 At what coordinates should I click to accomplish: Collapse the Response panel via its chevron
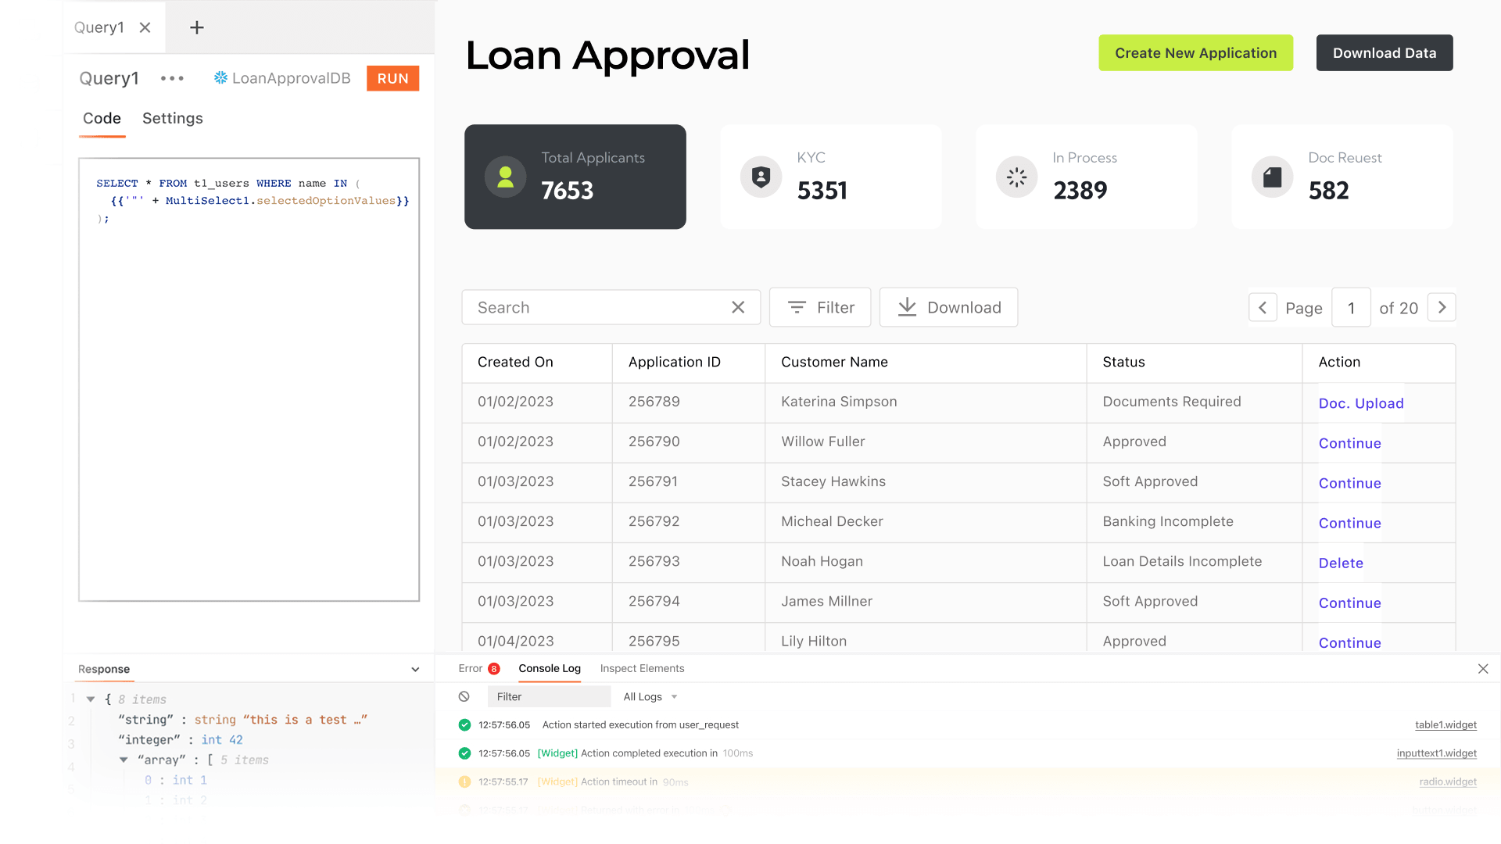(415, 669)
